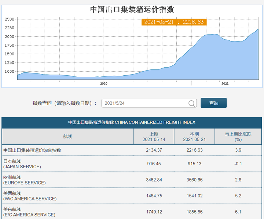This screenshot has width=264, height=219.
Task: Click the Europe value 3560.66
Action: tap(194, 180)
